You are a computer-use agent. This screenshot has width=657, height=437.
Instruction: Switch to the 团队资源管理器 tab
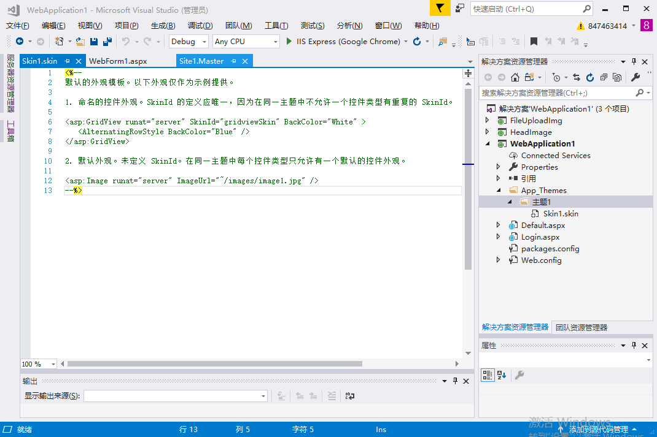pyautogui.click(x=581, y=327)
